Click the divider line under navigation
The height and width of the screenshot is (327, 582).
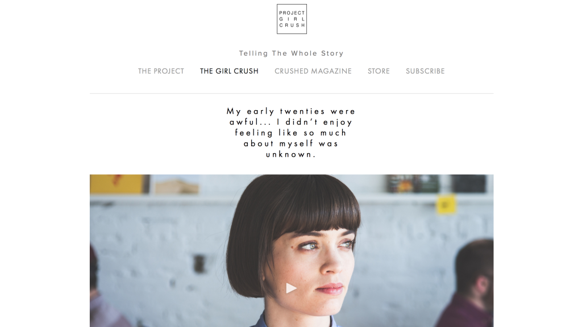click(292, 94)
